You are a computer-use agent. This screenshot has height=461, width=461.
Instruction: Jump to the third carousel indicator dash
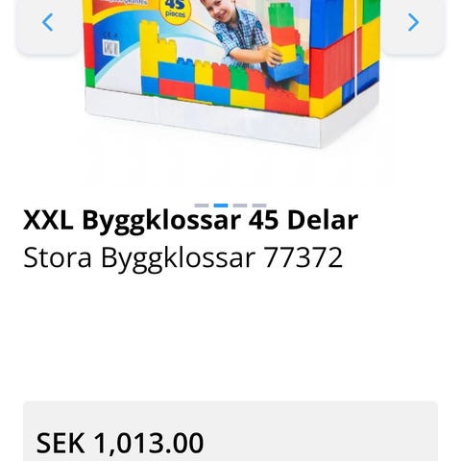coord(240,206)
